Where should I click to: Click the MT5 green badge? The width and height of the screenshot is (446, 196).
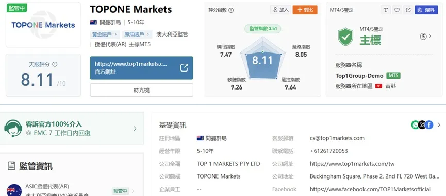click(393, 76)
